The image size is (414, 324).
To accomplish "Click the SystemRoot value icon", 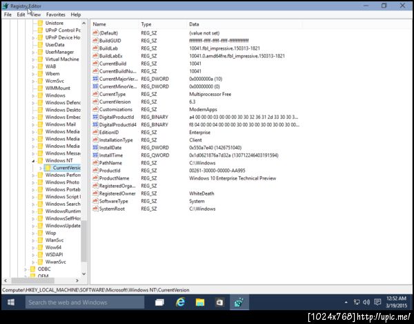I will pyautogui.click(x=95, y=209).
